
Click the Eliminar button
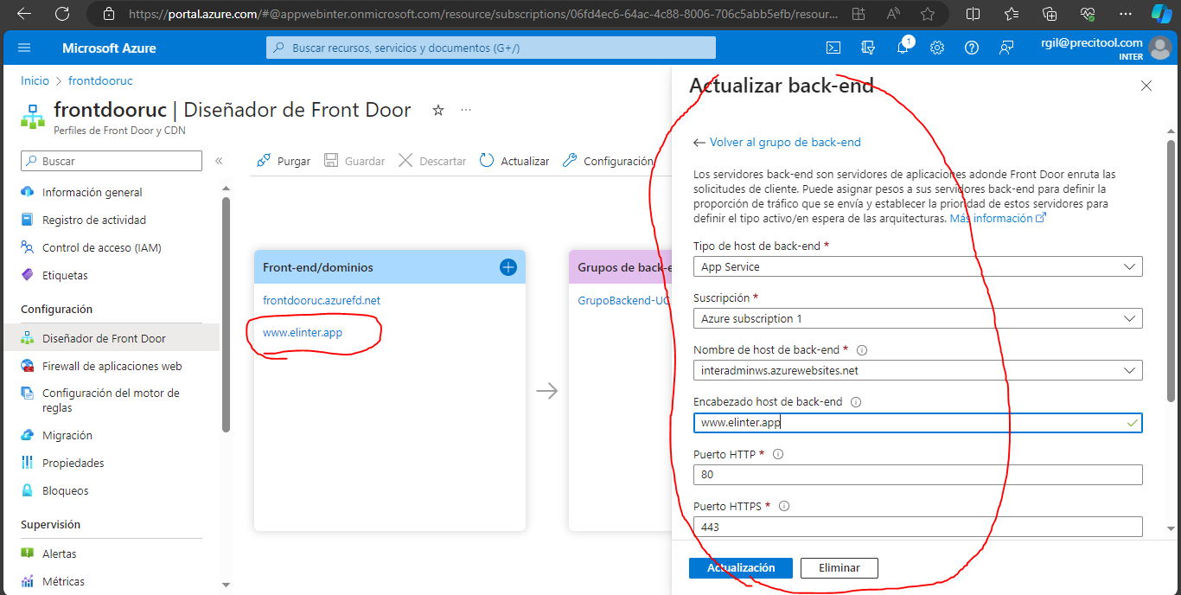[839, 568]
